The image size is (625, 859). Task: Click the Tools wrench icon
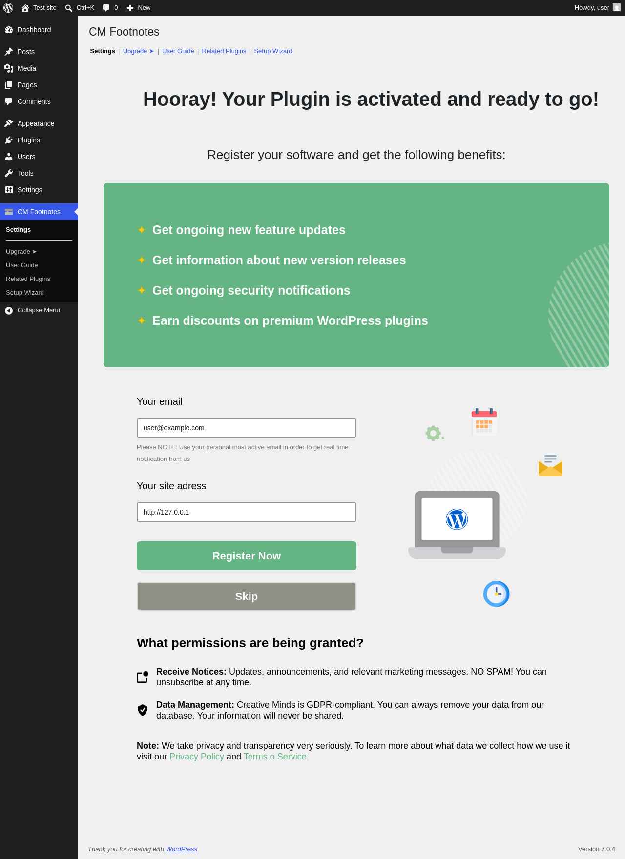(x=9, y=173)
